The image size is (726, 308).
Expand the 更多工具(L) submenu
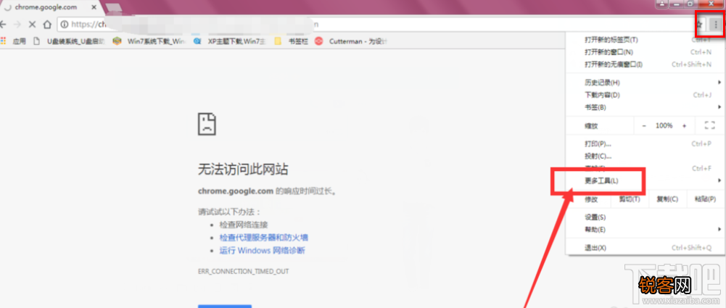[644, 181]
